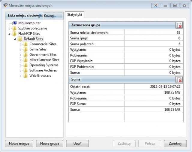
Task: Close dialog with the Zamknij button
Action: (175, 144)
